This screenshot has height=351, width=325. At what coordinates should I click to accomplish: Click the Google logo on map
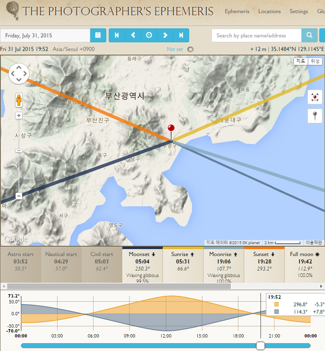click(x=15, y=240)
